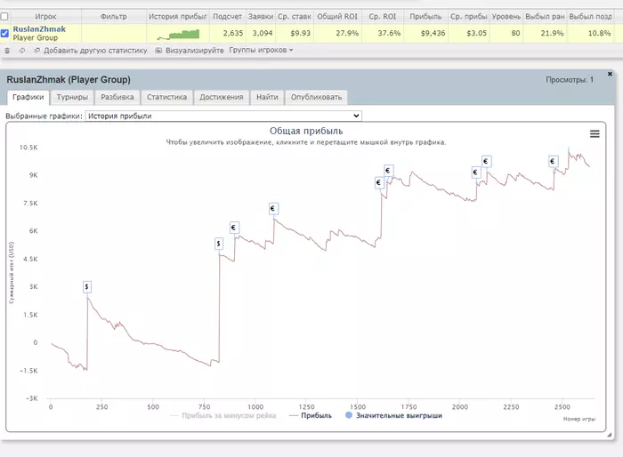This screenshot has height=457, width=623.
Task: Switch to the Статистика tab
Action: tap(167, 97)
